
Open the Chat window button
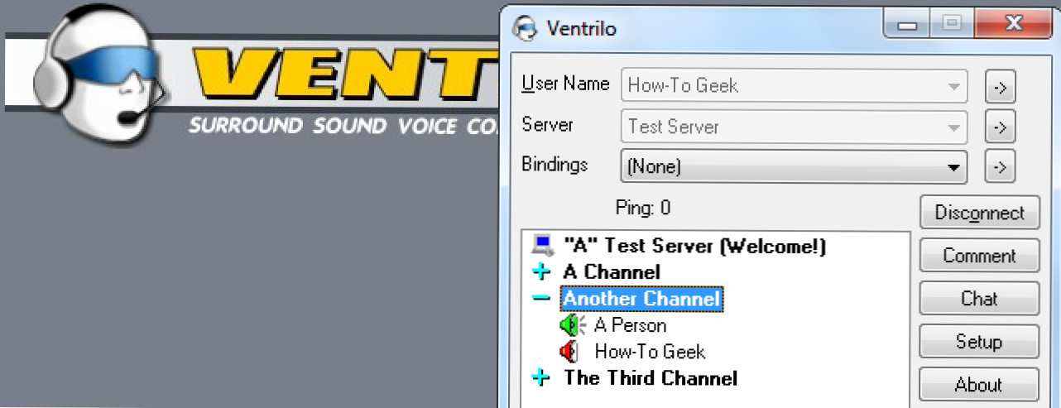click(x=979, y=299)
